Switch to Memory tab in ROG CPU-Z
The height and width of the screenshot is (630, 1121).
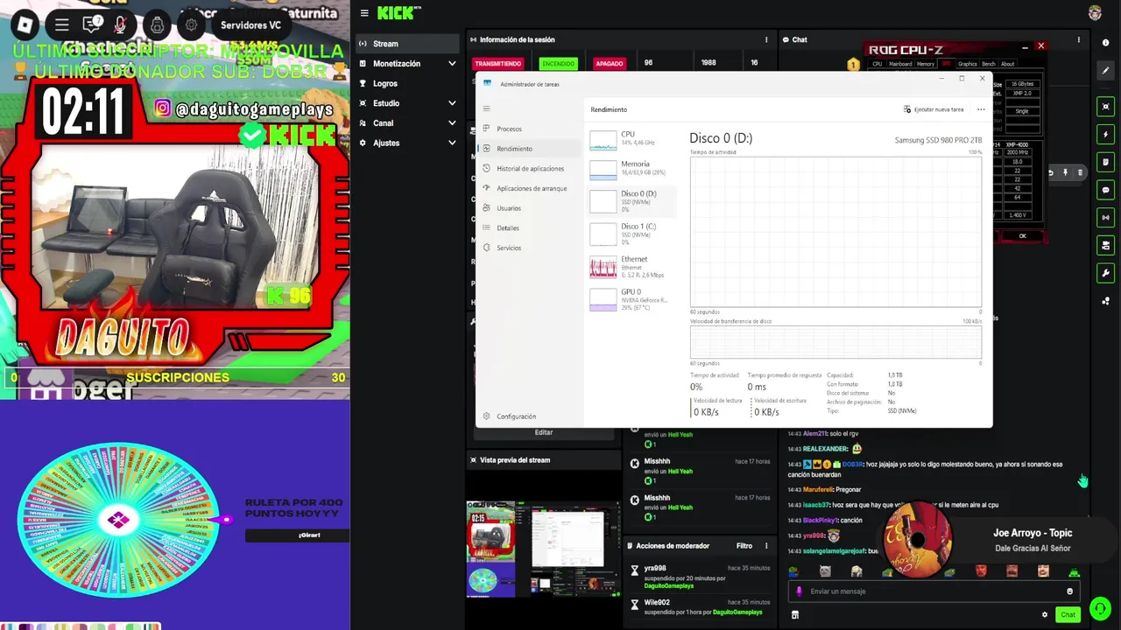[x=926, y=64]
